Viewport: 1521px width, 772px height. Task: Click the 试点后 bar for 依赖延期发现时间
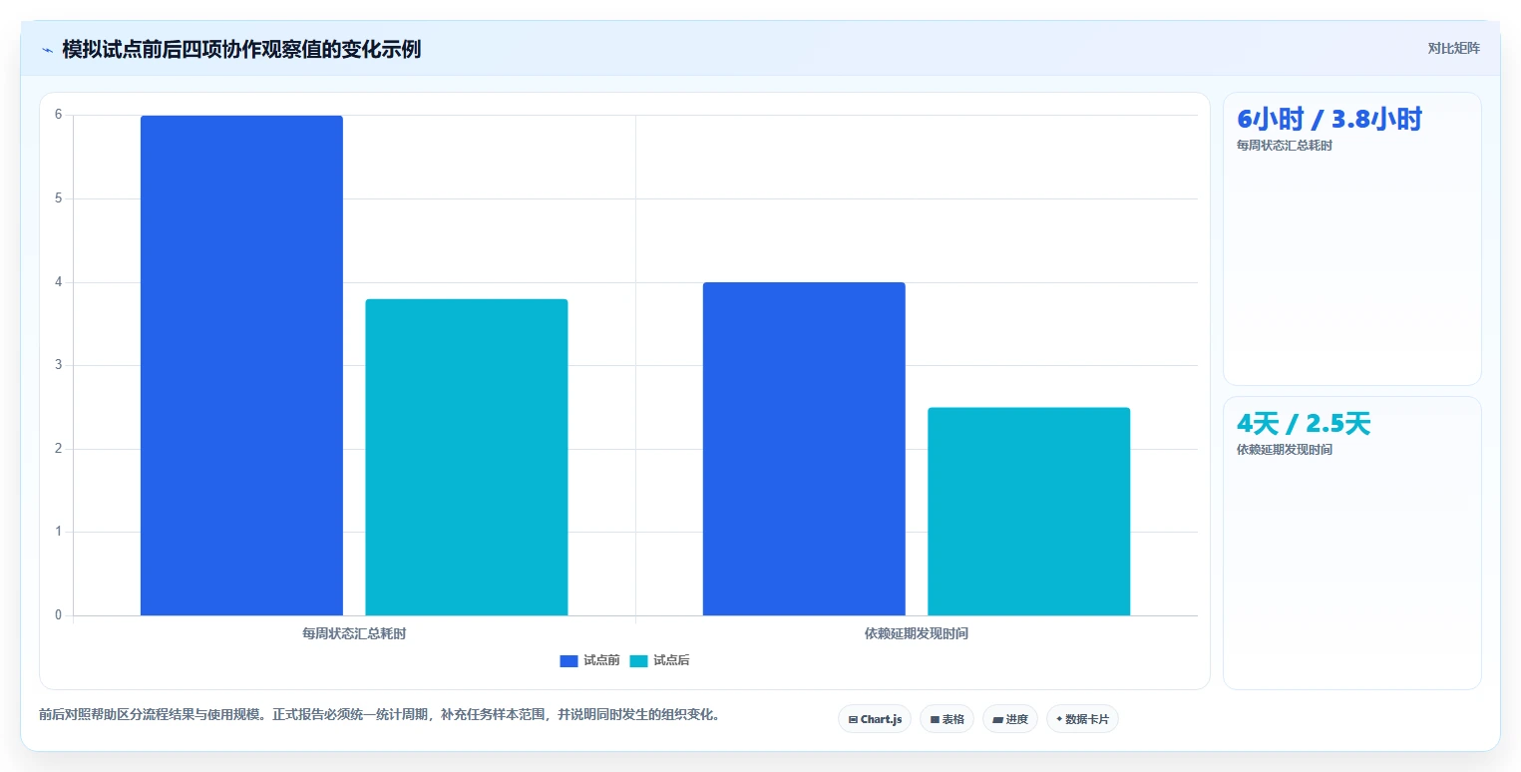click(x=1029, y=512)
